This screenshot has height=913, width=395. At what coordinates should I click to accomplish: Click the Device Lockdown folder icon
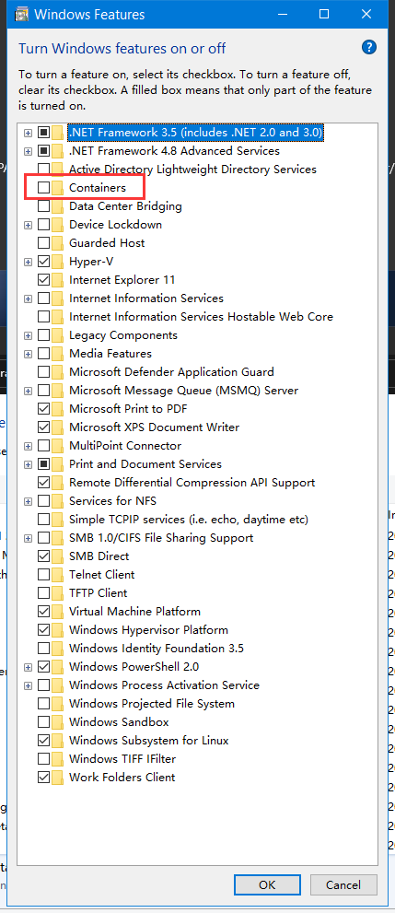tap(58, 225)
